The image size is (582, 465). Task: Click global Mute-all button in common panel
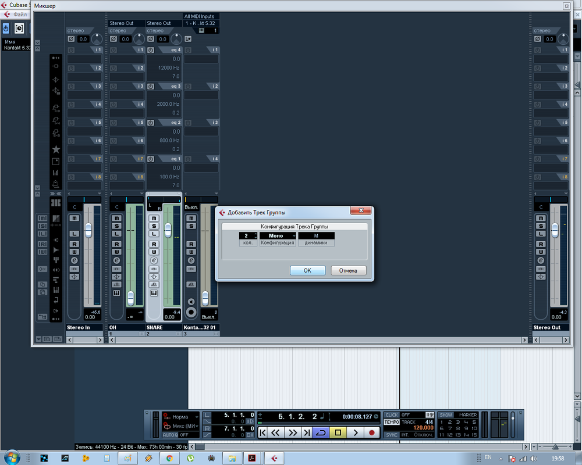coord(42,219)
